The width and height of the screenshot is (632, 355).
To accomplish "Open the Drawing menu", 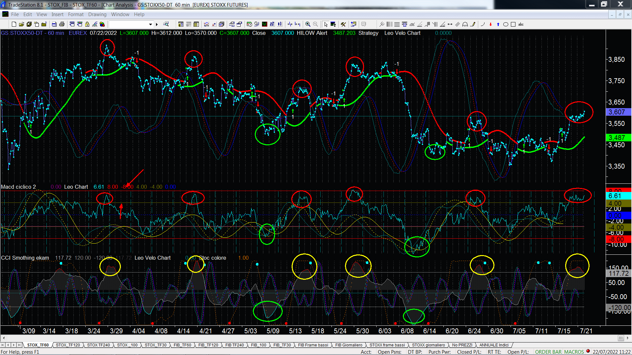I will (97, 14).
